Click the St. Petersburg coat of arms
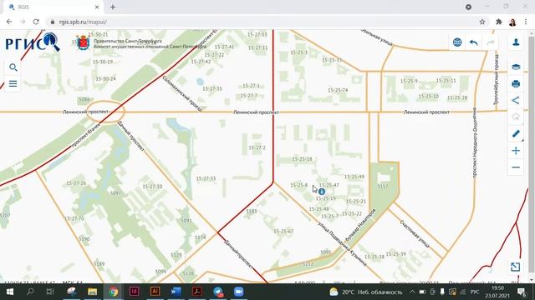Image resolution: width=535 pixels, height=300 pixels. tap(83, 42)
